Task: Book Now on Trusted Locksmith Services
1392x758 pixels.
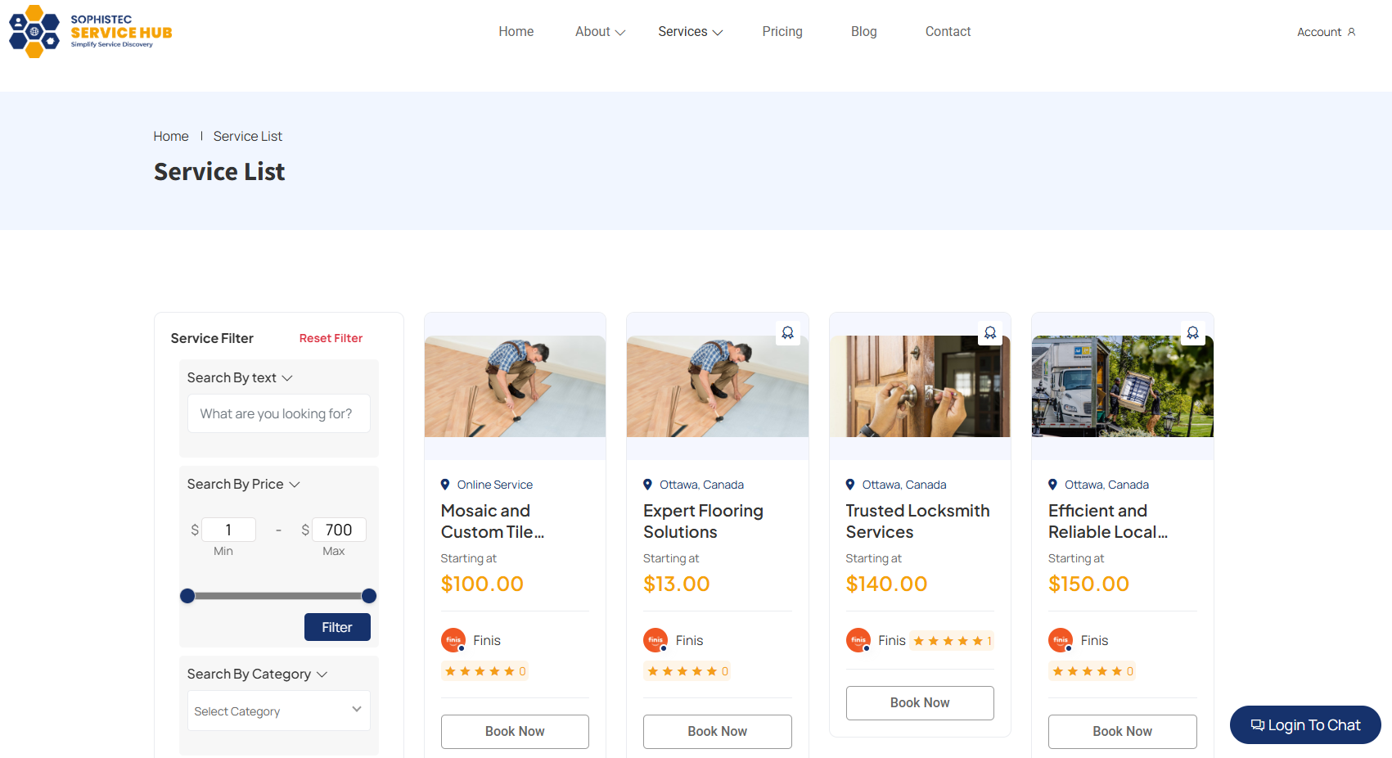Action: pos(919,702)
